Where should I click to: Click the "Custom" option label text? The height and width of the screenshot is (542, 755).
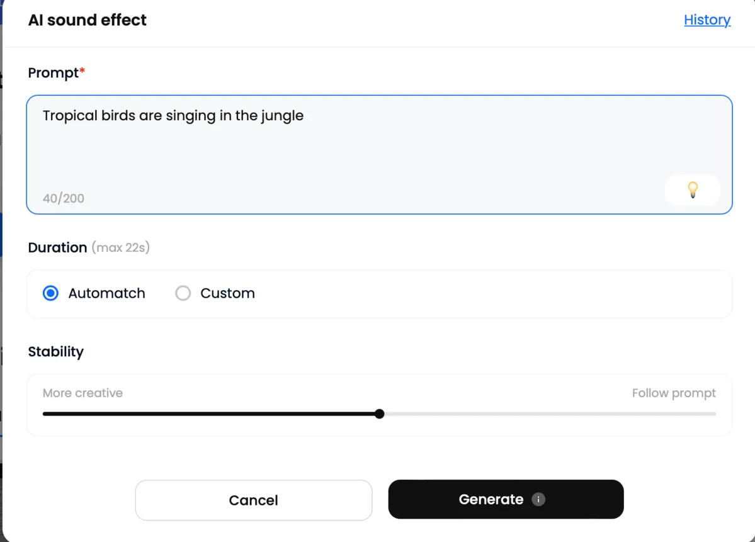click(227, 293)
